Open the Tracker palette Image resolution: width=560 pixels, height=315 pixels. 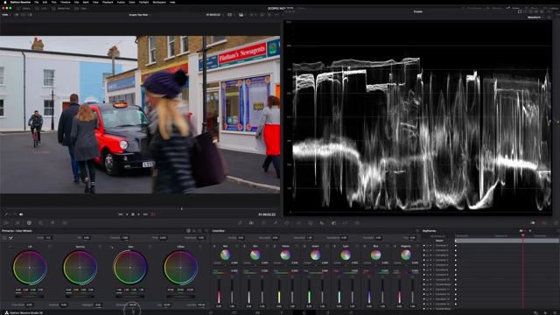[298, 223]
